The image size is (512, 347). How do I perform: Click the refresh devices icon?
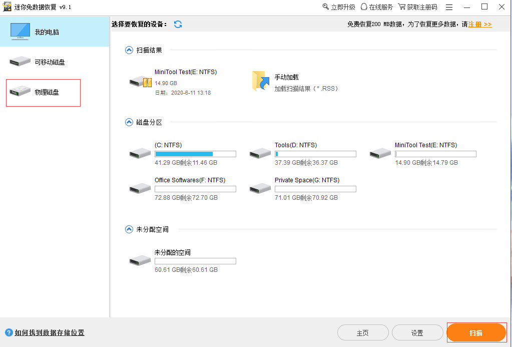178,24
